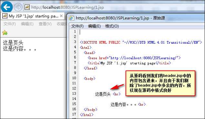This screenshot has height=119, width=205.
Task: Click the site favicon in the address bar
Action: point(27,7)
